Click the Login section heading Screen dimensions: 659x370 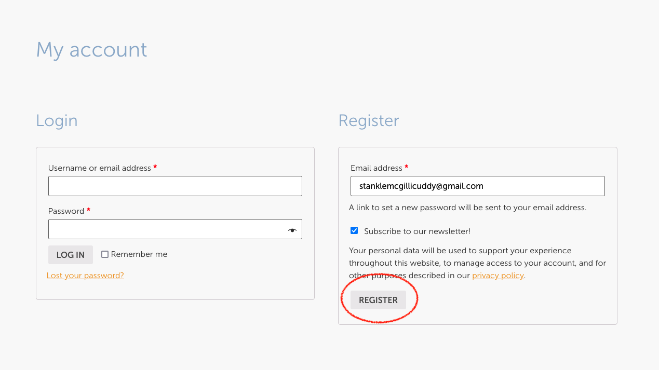point(57,120)
